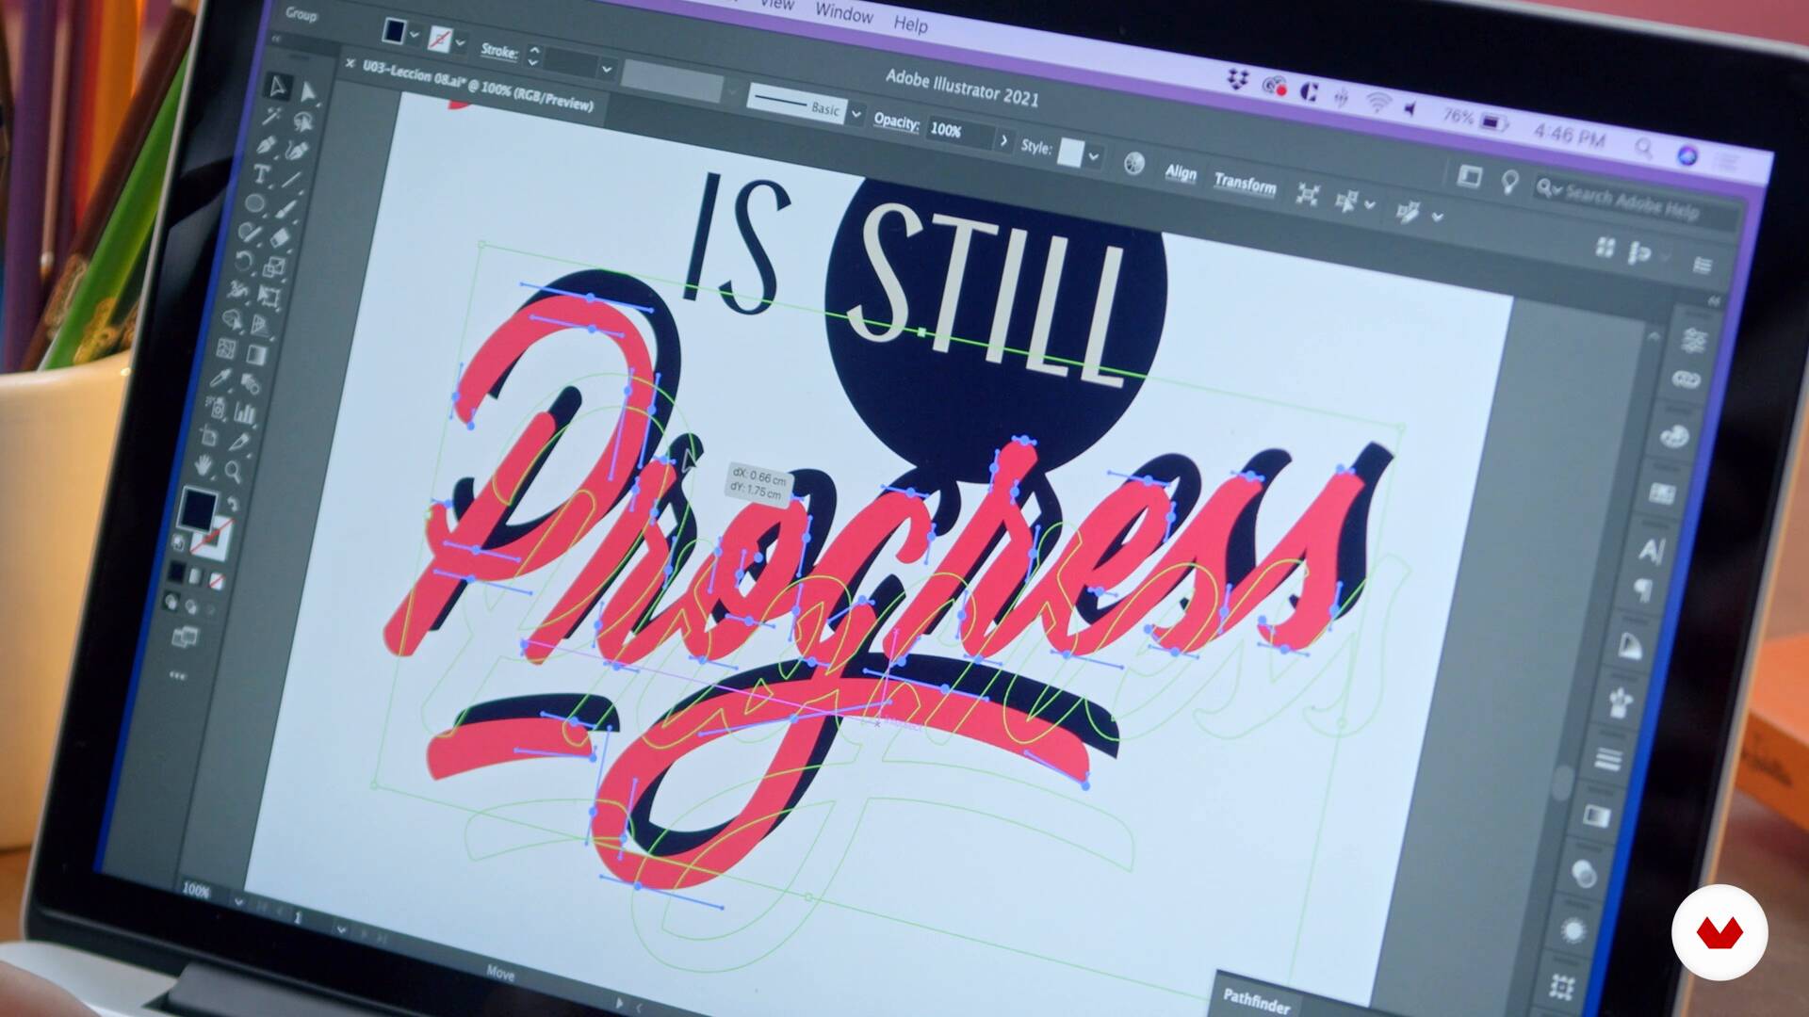This screenshot has width=1809, height=1017.
Task: Open artboard navigation dropdown at bottom
Action: [340, 929]
